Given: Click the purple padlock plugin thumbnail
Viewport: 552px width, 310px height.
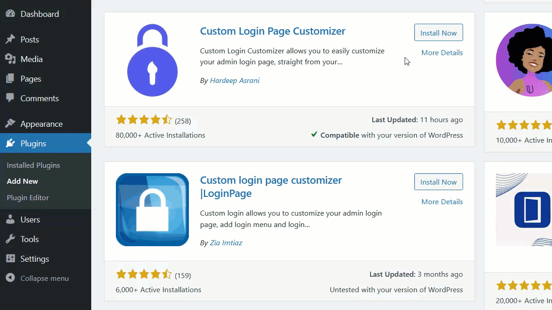Looking at the screenshot, I should pos(152,60).
